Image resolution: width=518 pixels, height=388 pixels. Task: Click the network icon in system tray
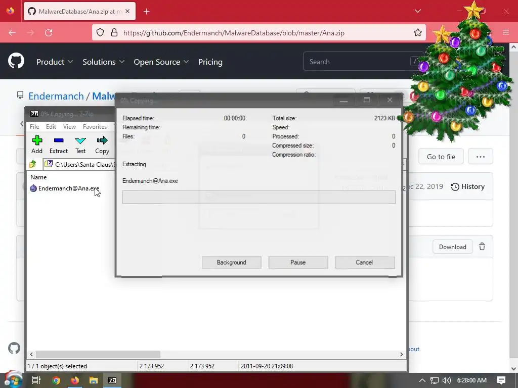tap(435, 380)
